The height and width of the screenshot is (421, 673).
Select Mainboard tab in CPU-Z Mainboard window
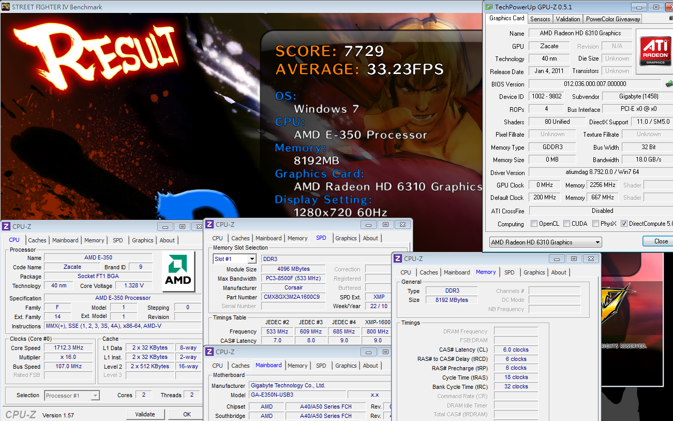pyautogui.click(x=269, y=365)
